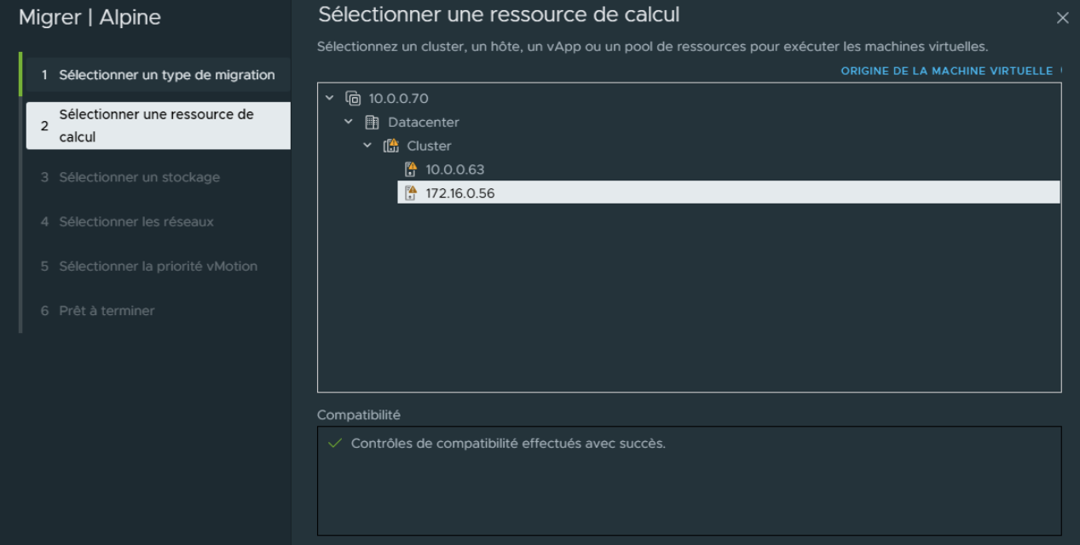
Task: Collapse the Cluster tree node
Action: 367,146
